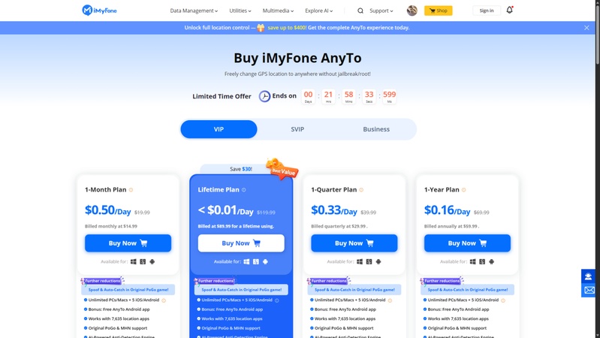Click Android icon under 1-Year Plan
Viewport: 600px width, 338px height.
pos(492,261)
